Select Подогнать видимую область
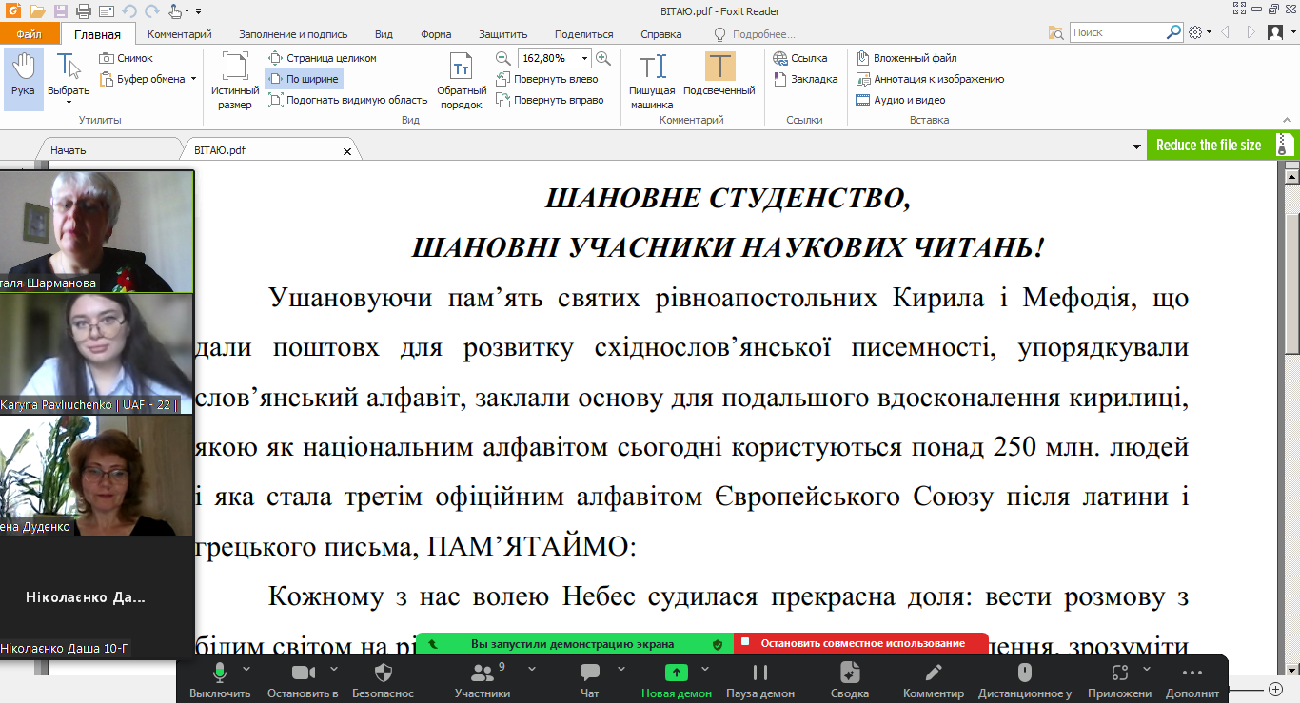 point(348,100)
